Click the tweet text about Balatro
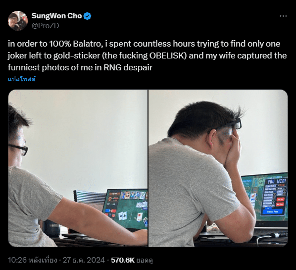 point(147,55)
